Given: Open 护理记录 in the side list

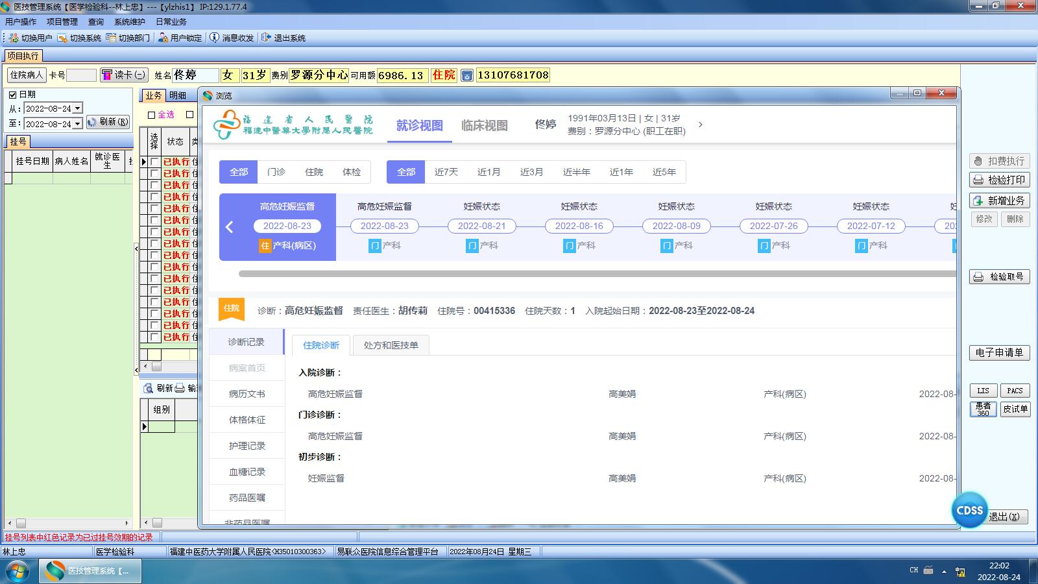Looking at the screenshot, I should coord(247,446).
